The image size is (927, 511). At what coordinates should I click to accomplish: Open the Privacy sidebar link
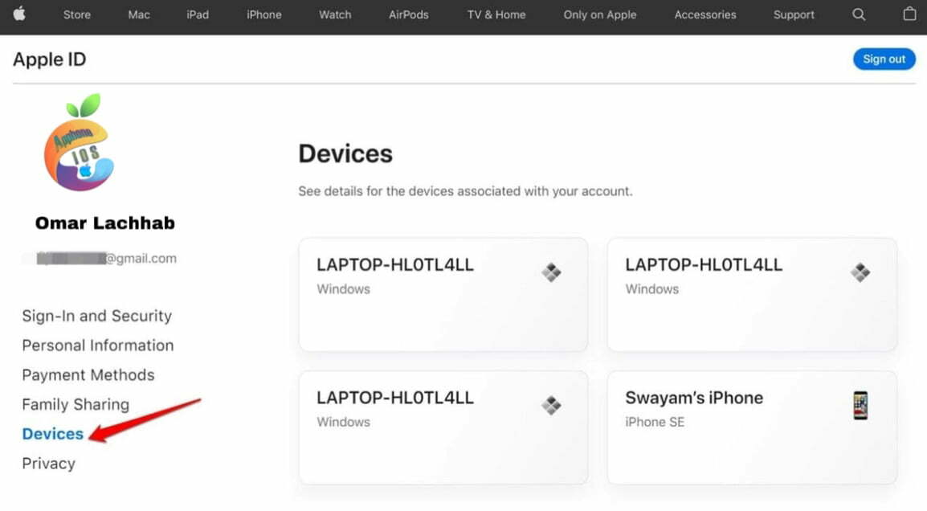pyautogui.click(x=48, y=464)
